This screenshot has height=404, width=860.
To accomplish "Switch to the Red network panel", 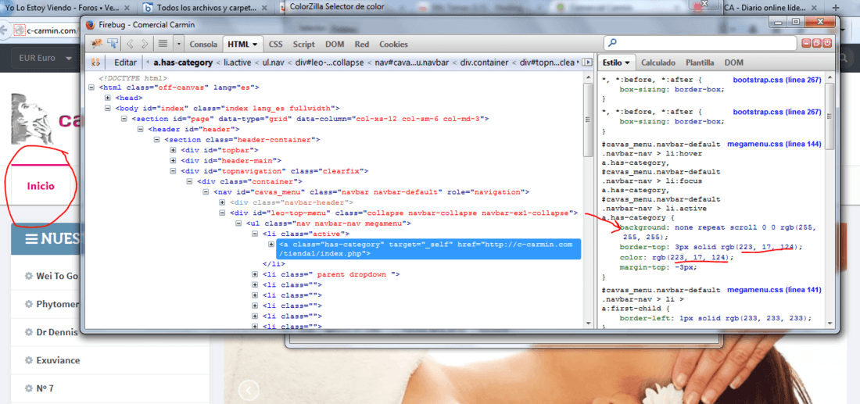I will pos(361,45).
